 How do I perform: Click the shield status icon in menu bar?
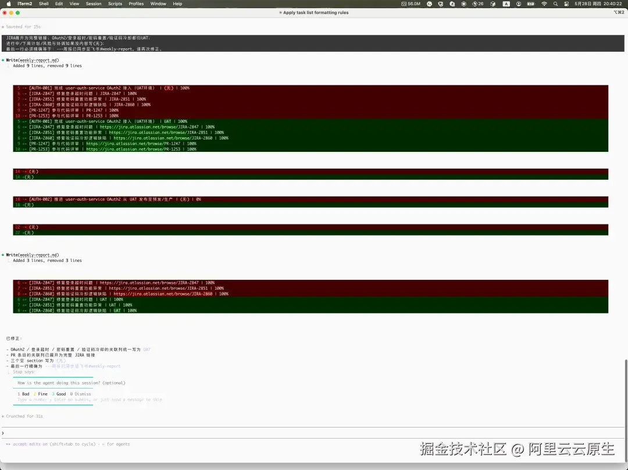(441, 3)
